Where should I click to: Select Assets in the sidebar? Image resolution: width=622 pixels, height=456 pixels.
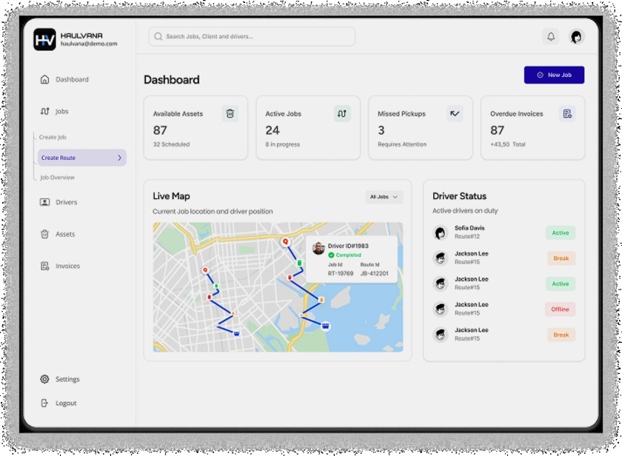tap(64, 234)
